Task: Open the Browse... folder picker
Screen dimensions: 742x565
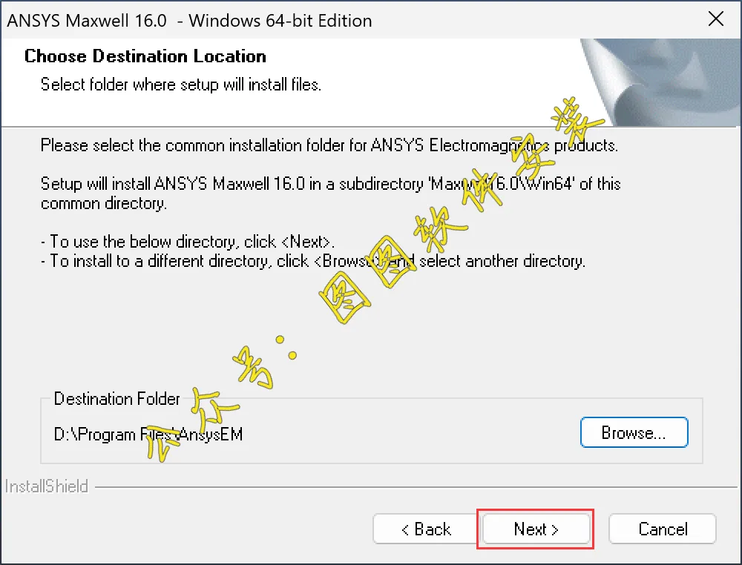Action: [x=634, y=432]
